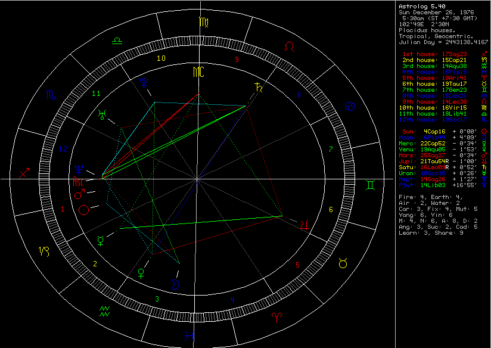Select the Cancer sign symbol on the ring
The height and width of the screenshot is (348, 491).
351,107
